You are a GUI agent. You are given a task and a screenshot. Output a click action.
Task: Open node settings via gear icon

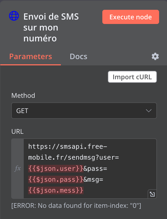[x=155, y=56]
